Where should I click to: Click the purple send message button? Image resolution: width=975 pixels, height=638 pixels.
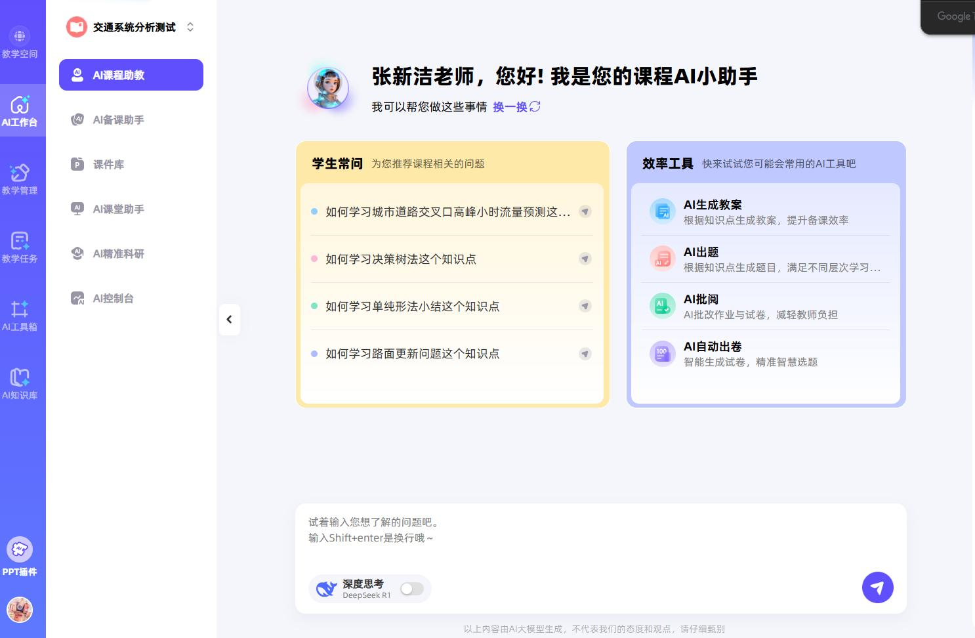point(877,587)
